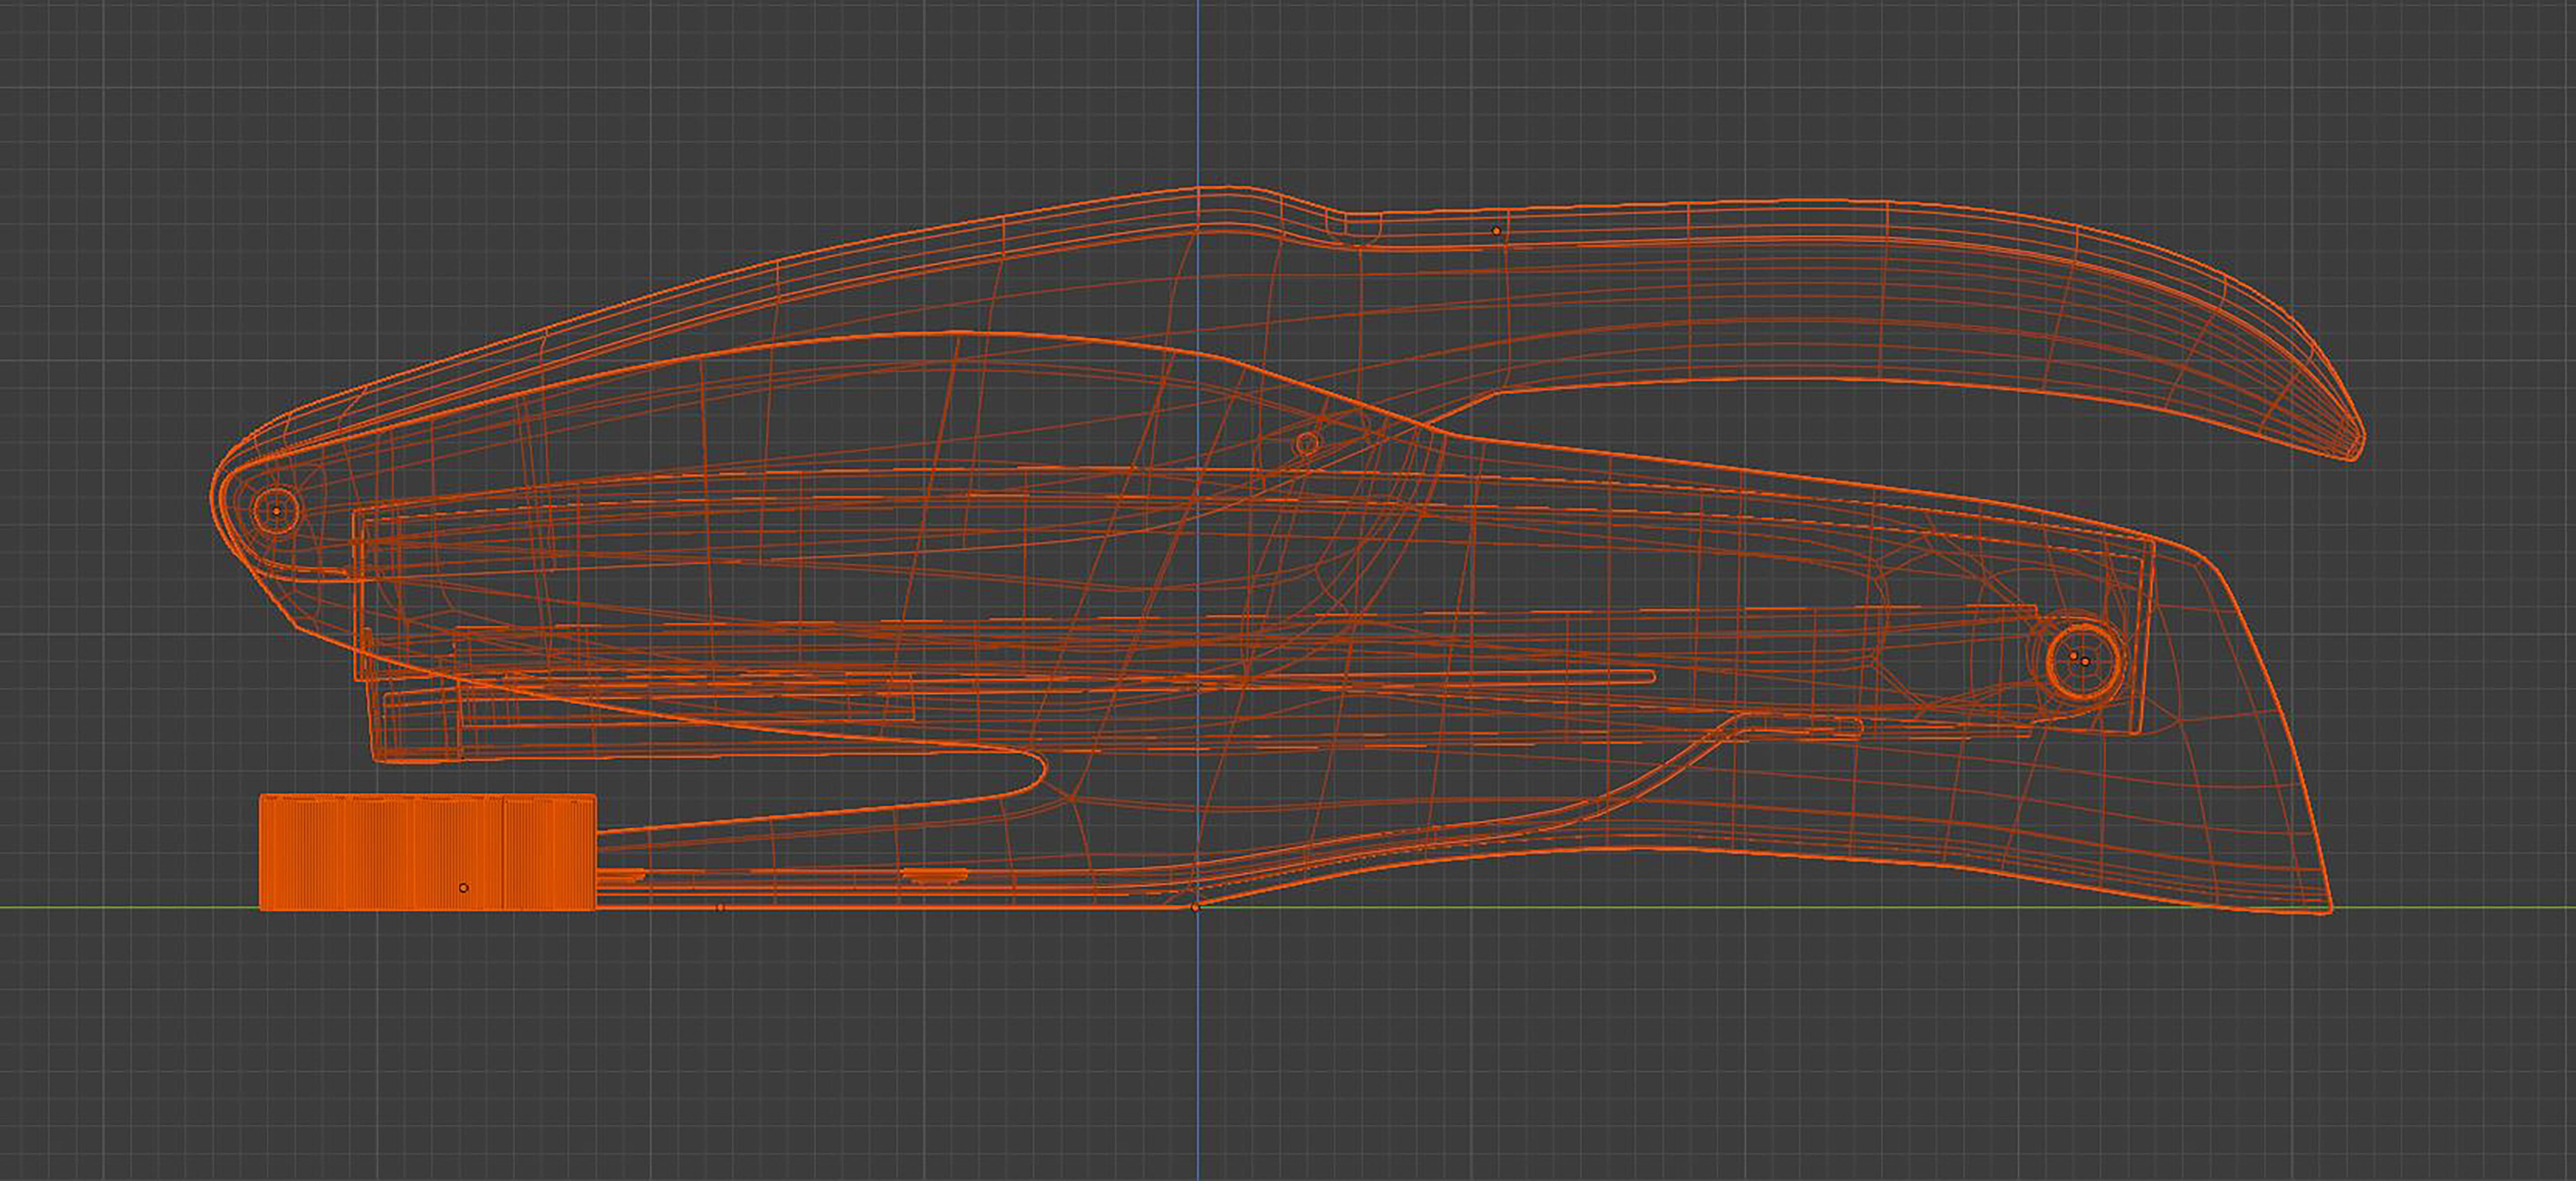Click the small circle near the upper arm center
The height and width of the screenshot is (1181, 2576).
[x=1307, y=442]
